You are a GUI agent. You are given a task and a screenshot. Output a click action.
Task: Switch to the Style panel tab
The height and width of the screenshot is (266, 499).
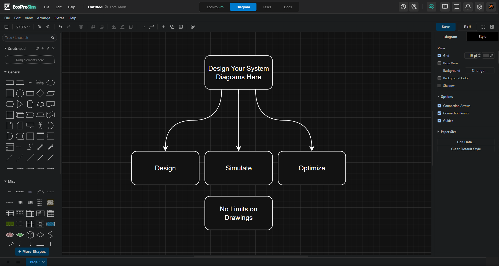[x=482, y=37]
